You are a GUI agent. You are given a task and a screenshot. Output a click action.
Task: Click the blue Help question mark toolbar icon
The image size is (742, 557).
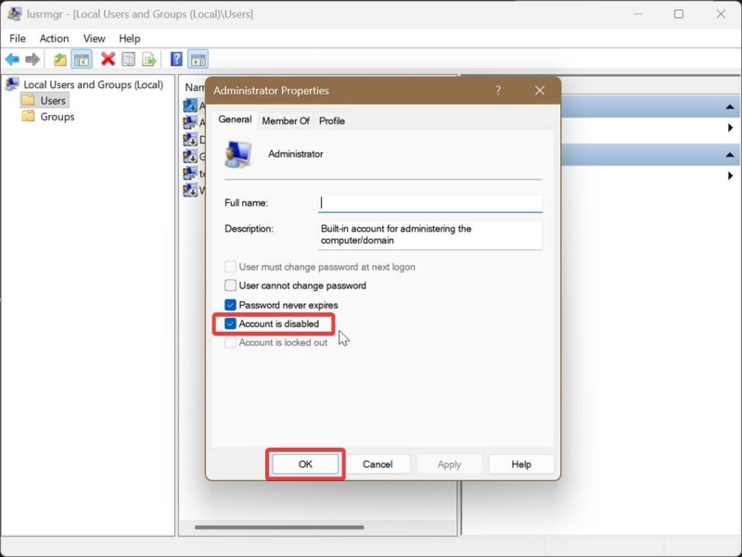176,59
